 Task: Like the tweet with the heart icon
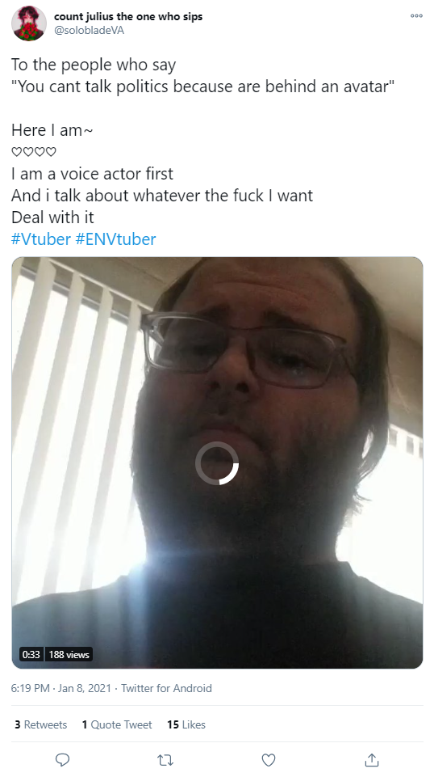tap(269, 759)
